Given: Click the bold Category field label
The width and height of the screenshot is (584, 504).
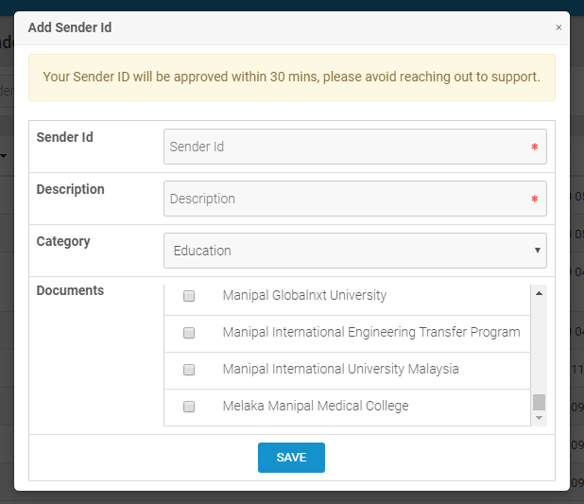Looking at the screenshot, I should [63, 241].
